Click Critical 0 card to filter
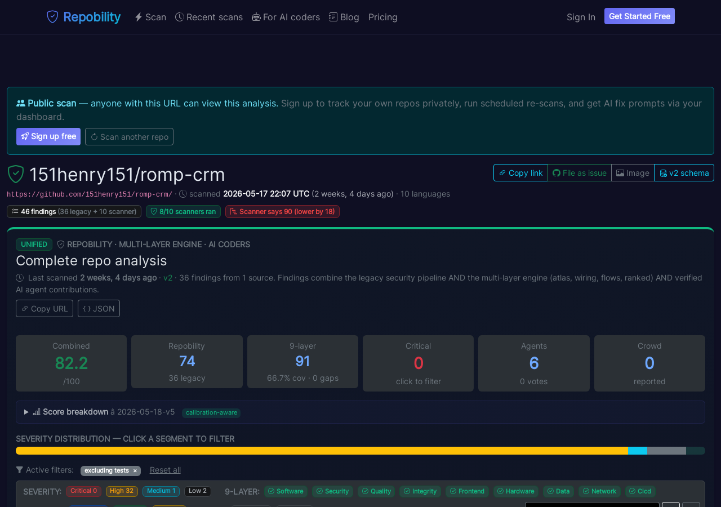The image size is (721, 507). [418, 363]
